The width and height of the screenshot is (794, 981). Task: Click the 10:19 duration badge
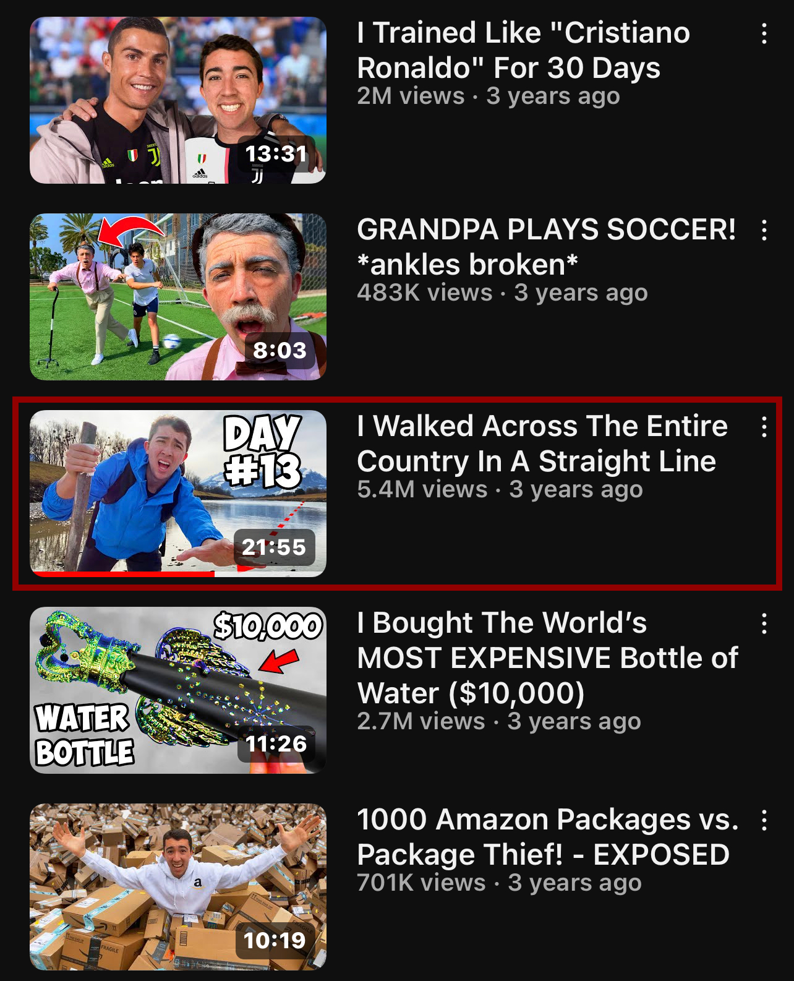[x=275, y=940]
